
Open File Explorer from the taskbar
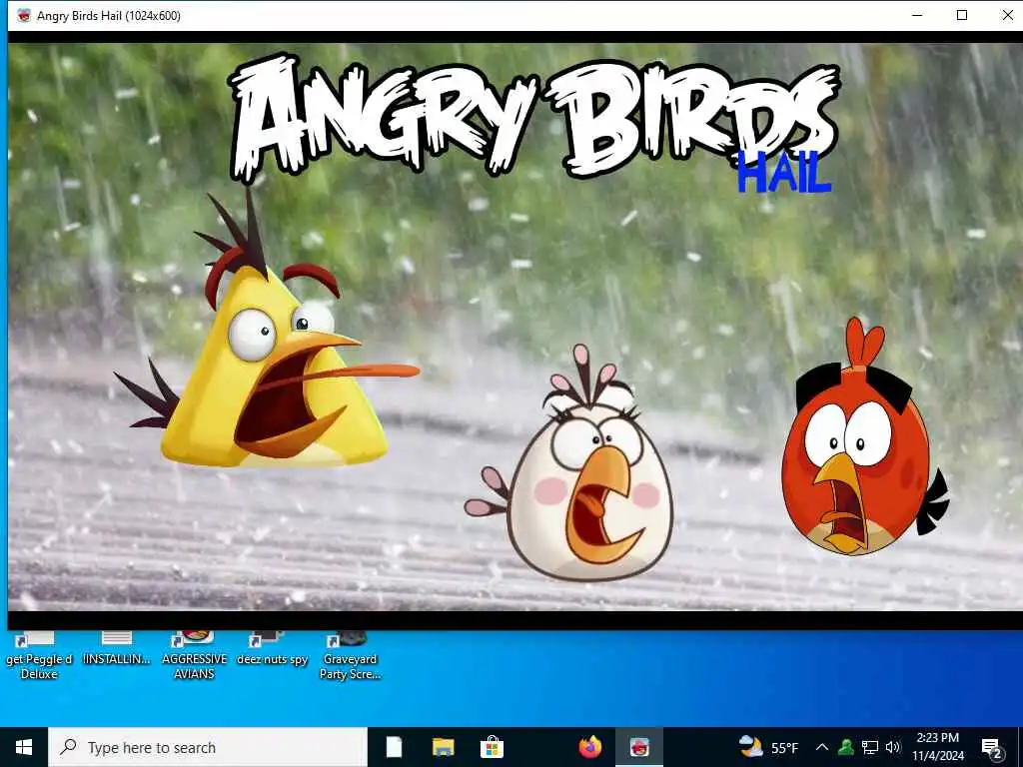(443, 747)
